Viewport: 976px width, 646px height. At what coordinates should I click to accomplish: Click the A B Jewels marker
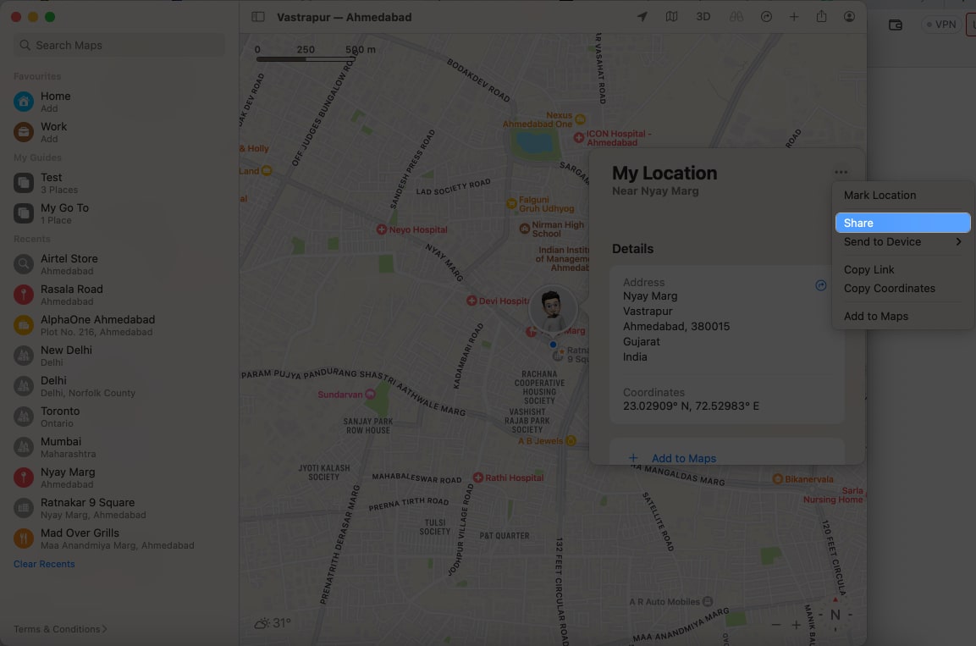(571, 440)
